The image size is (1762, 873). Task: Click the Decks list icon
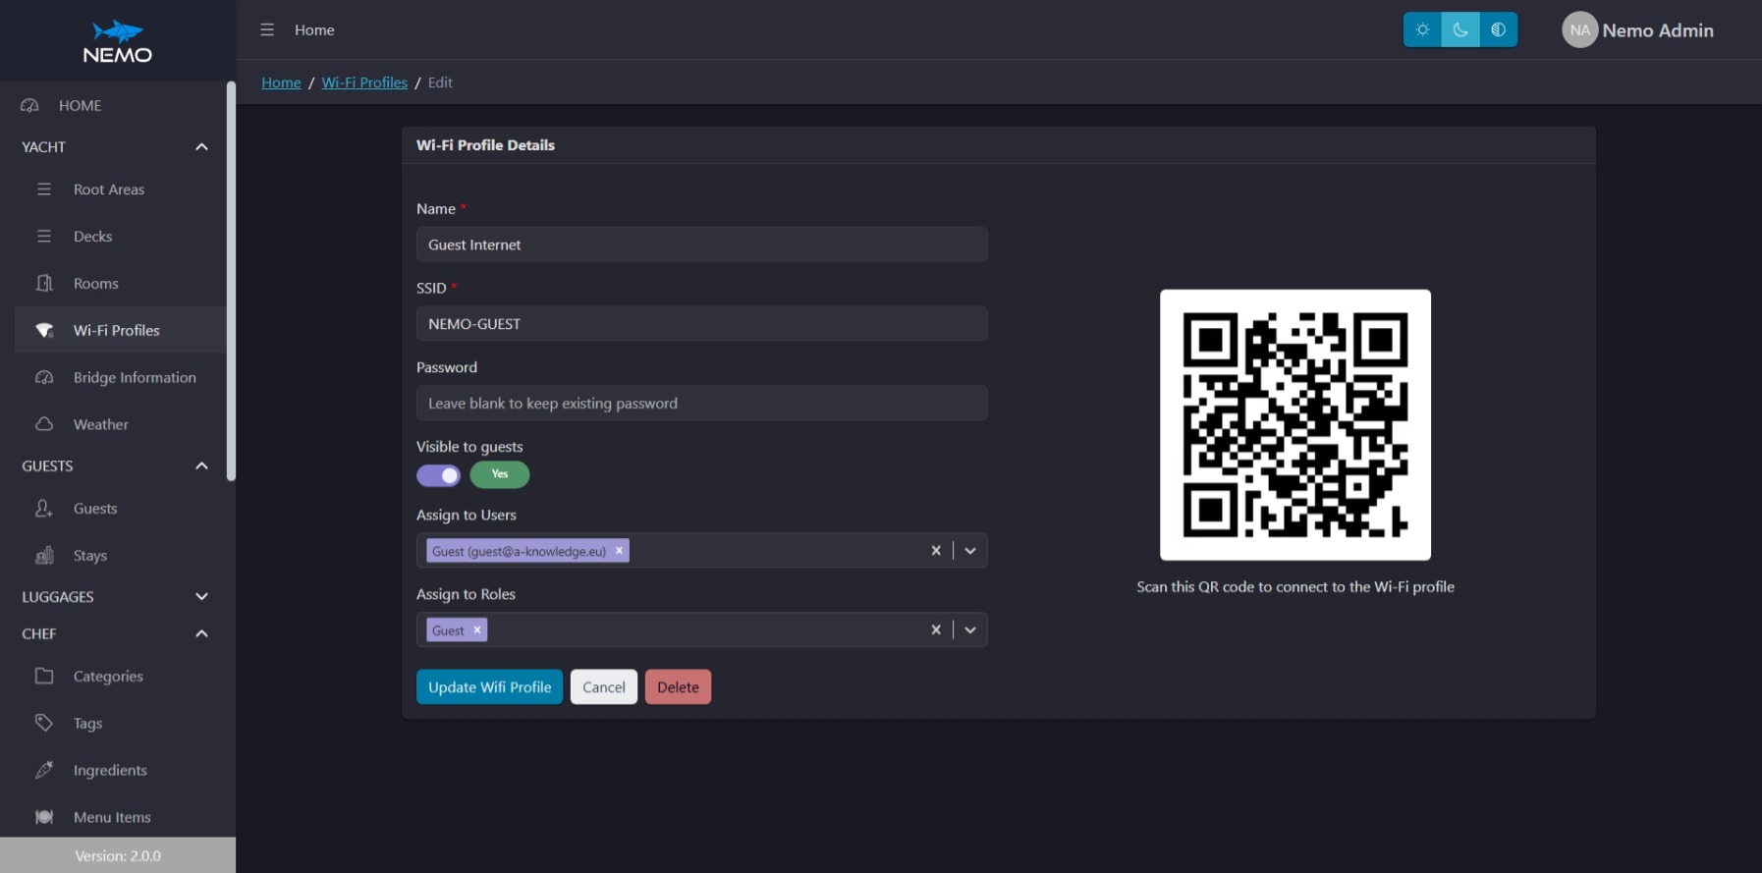[x=44, y=236]
